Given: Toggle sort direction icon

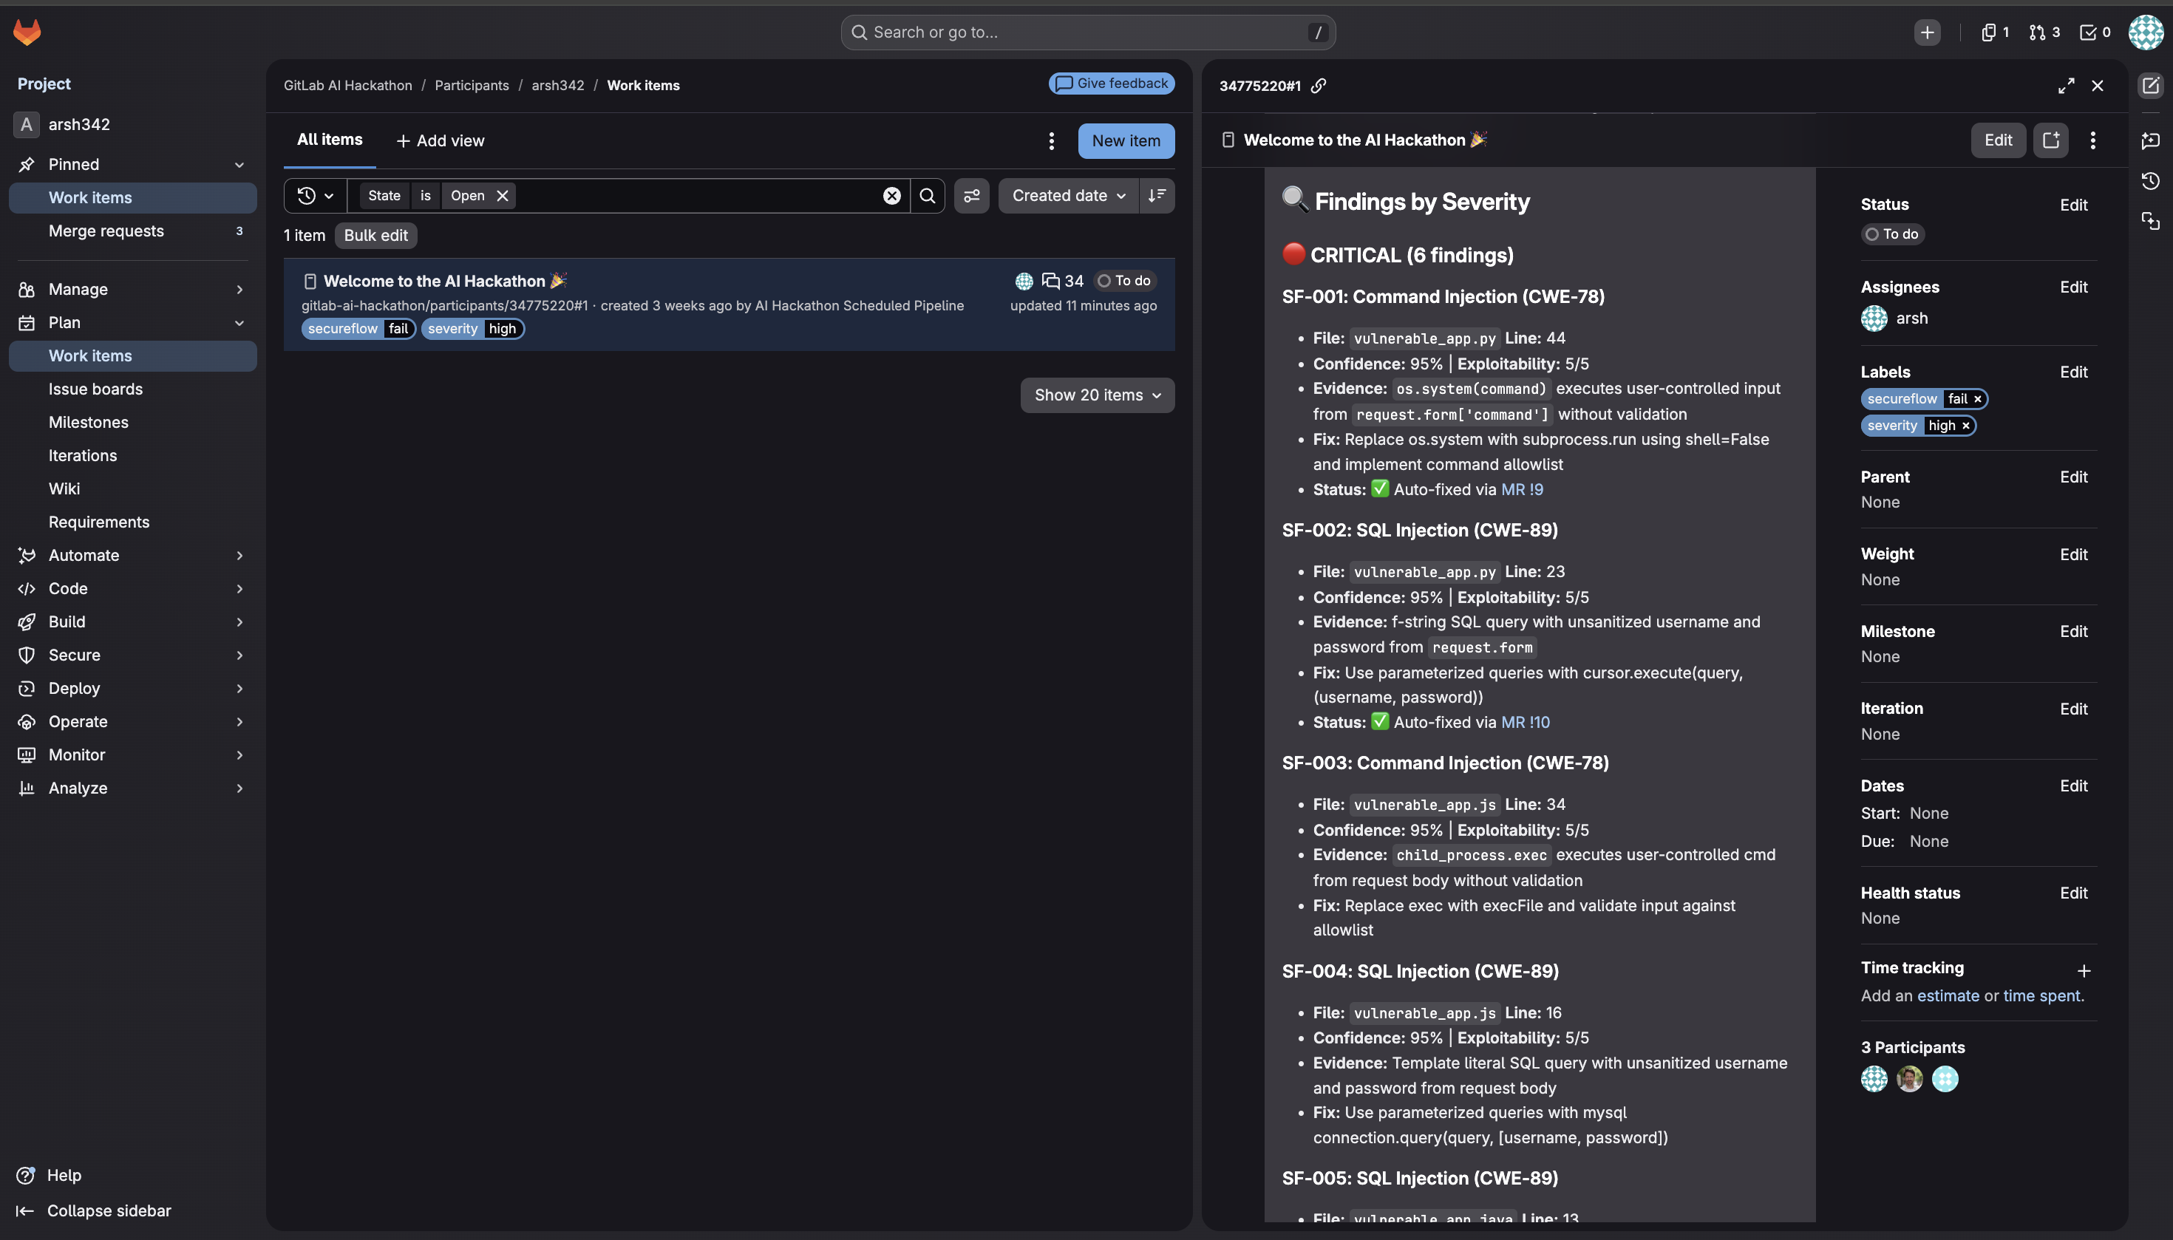Looking at the screenshot, I should pos(1156,196).
